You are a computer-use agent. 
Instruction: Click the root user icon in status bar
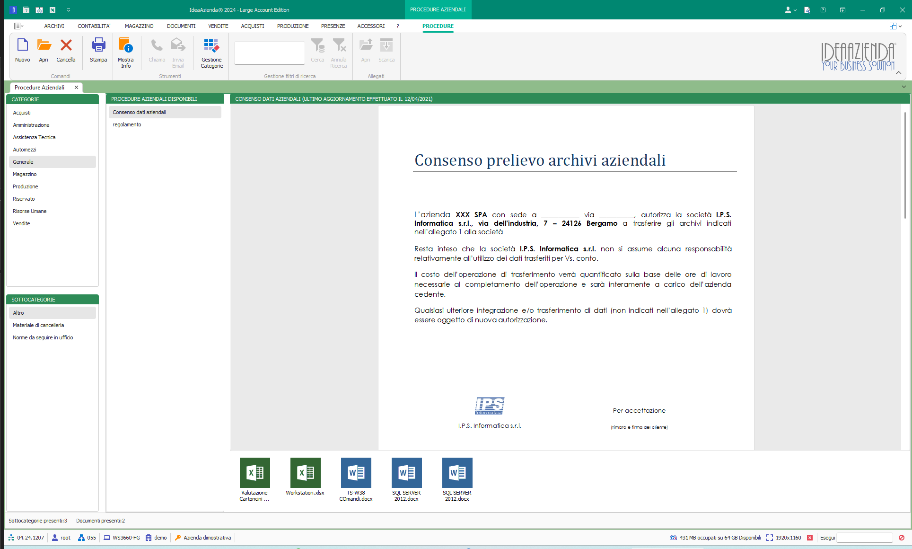click(x=55, y=538)
